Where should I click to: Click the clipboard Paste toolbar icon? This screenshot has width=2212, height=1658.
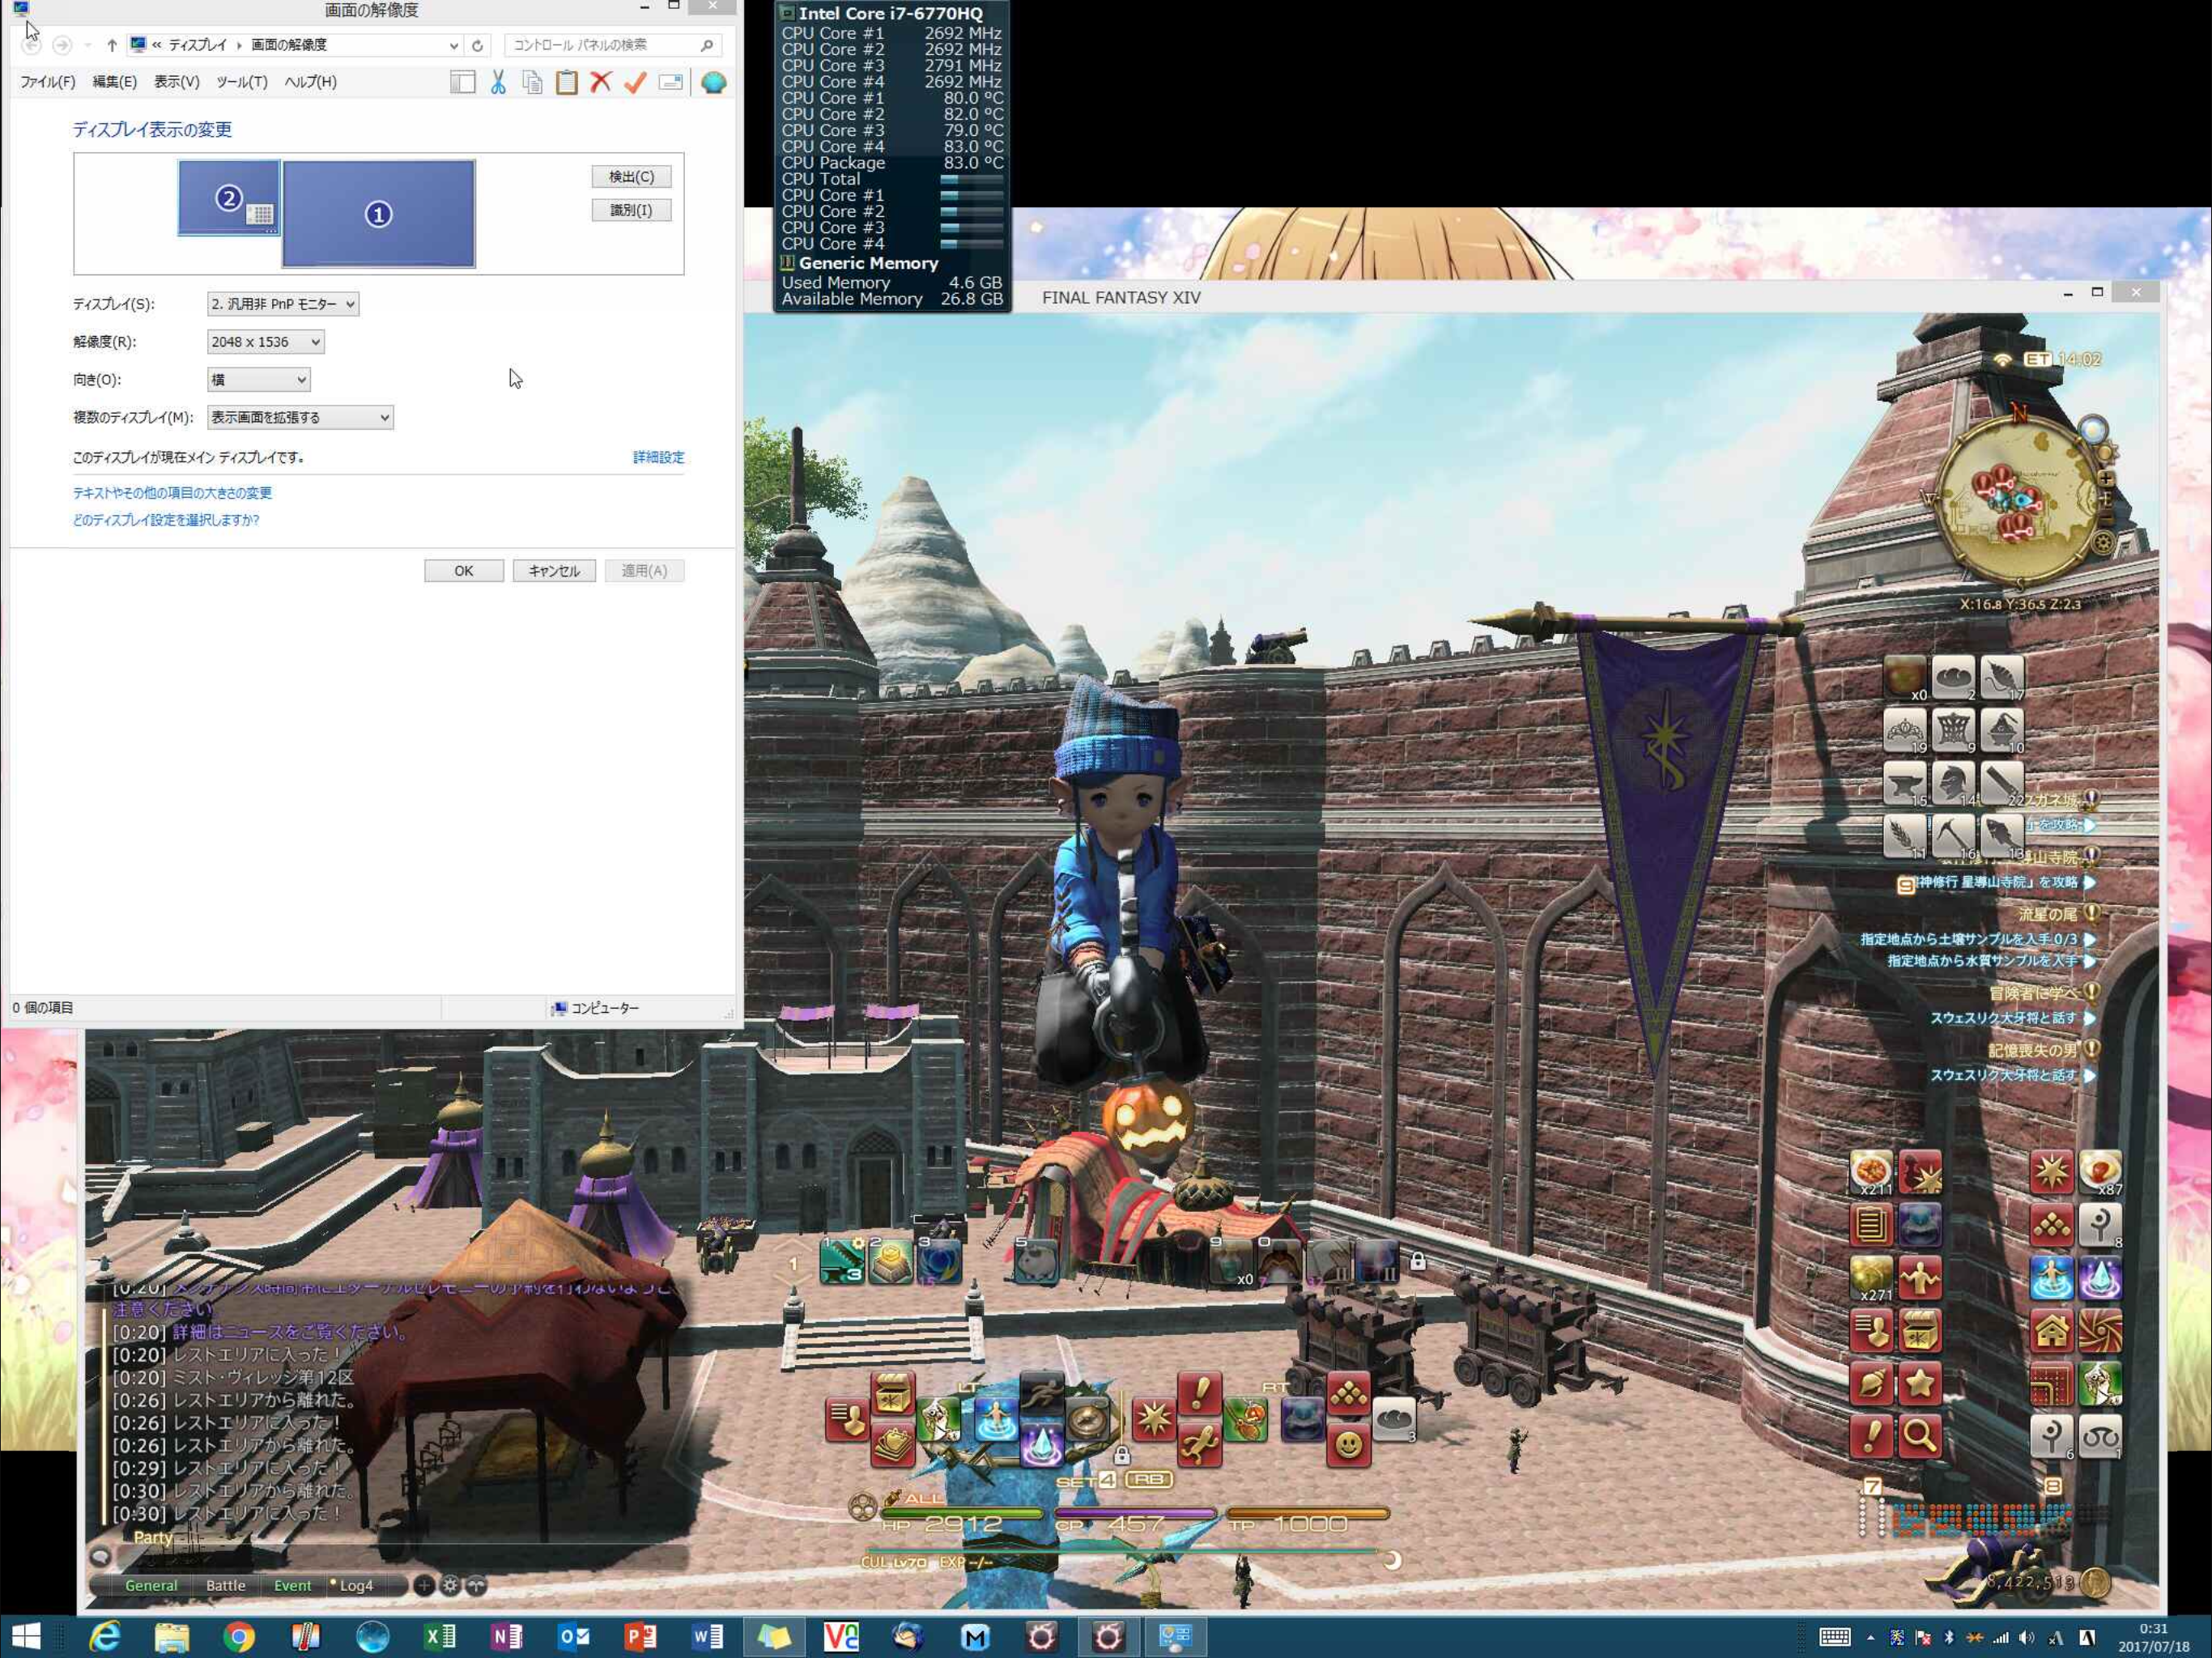[x=566, y=82]
